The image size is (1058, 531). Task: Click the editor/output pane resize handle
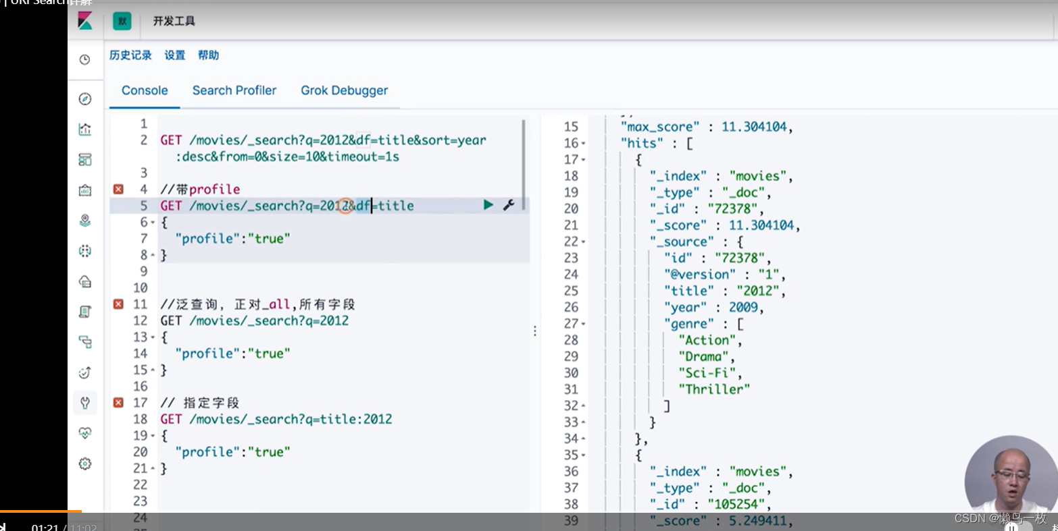(x=535, y=331)
